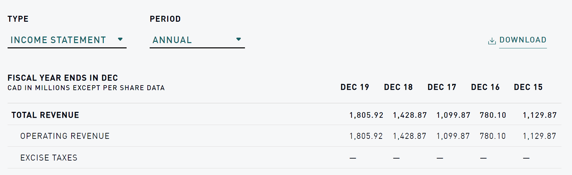Select the DEC 16 column header

(485, 87)
